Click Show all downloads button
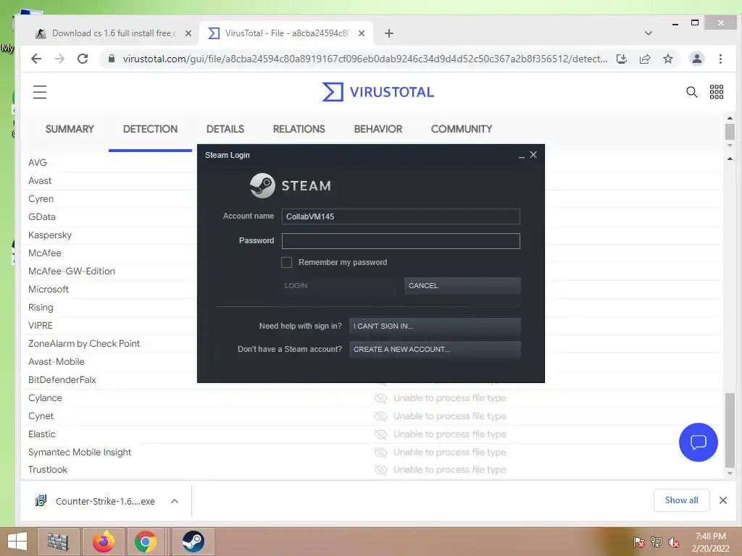Image resolution: width=742 pixels, height=556 pixels. pos(681,500)
